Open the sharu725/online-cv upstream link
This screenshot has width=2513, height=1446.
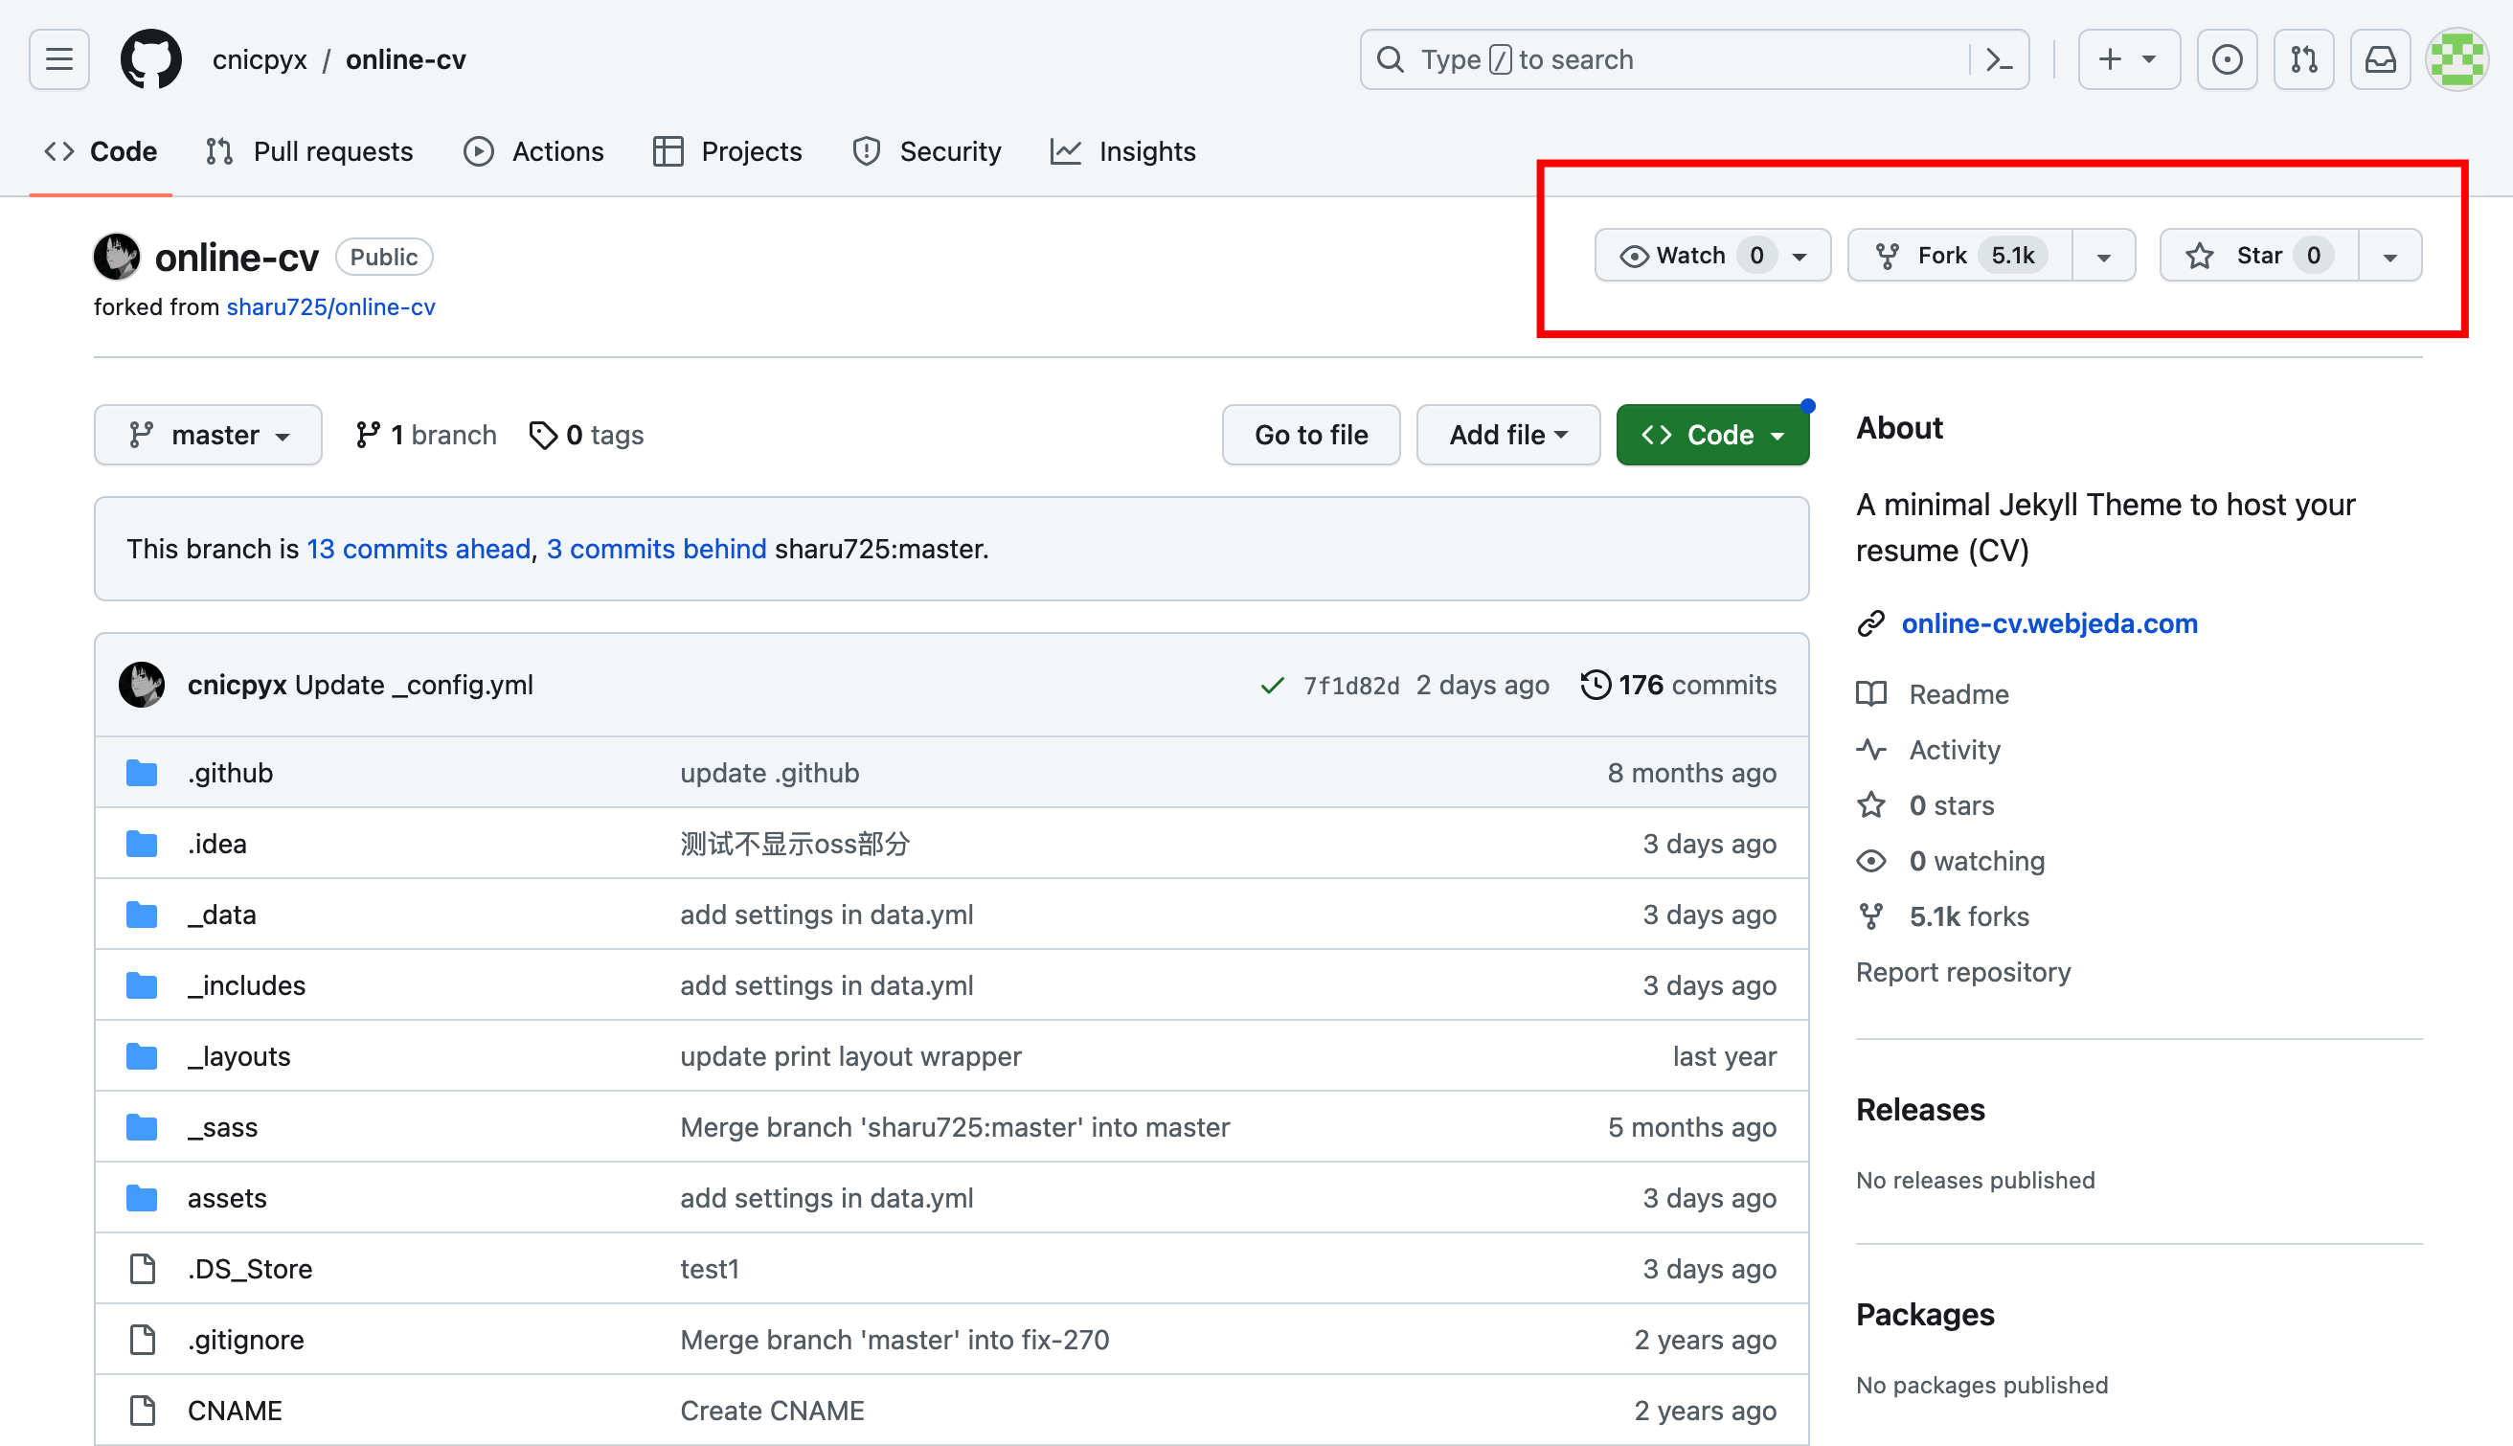[330, 306]
